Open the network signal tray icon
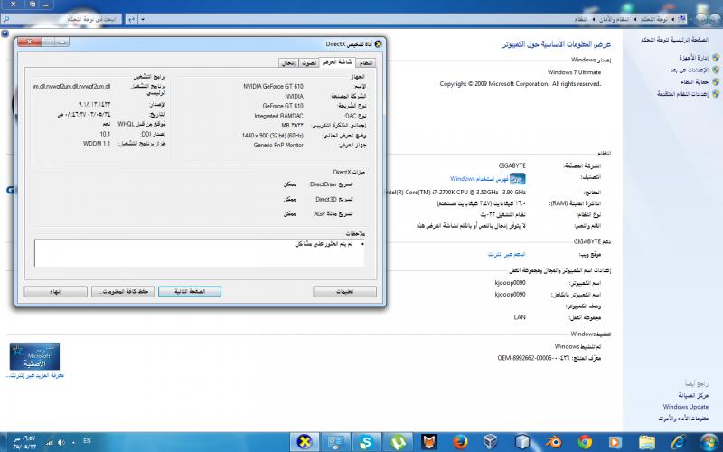 coord(50,442)
